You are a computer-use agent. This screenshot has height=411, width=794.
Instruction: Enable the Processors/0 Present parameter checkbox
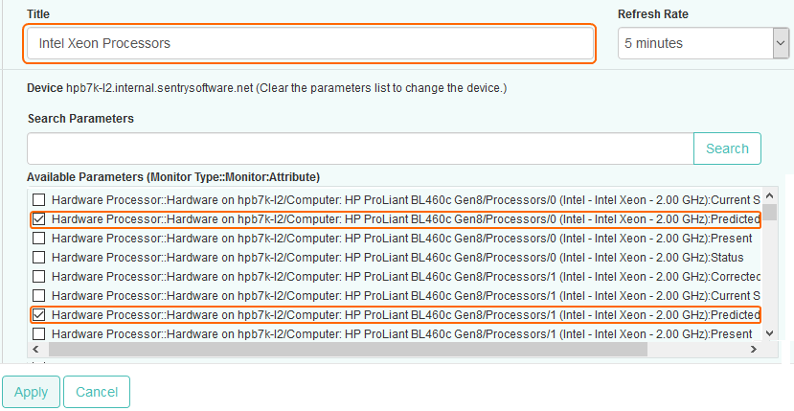tap(39, 239)
